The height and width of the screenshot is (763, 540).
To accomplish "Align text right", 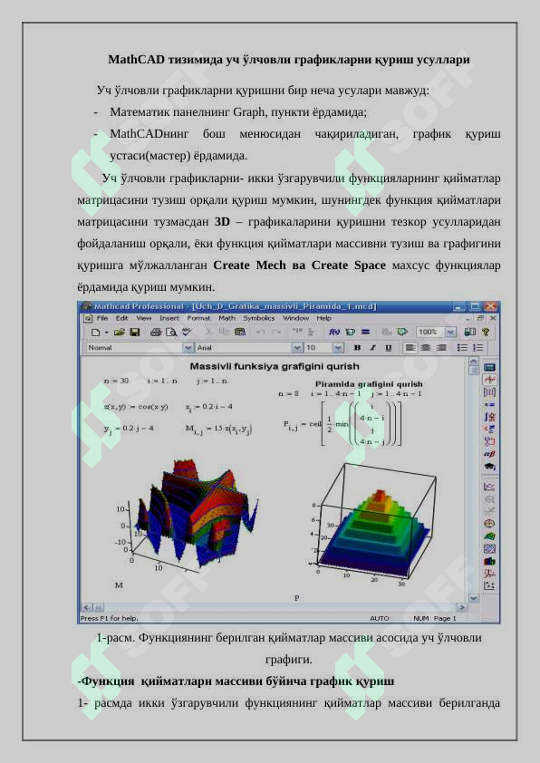I will pos(440,347).
